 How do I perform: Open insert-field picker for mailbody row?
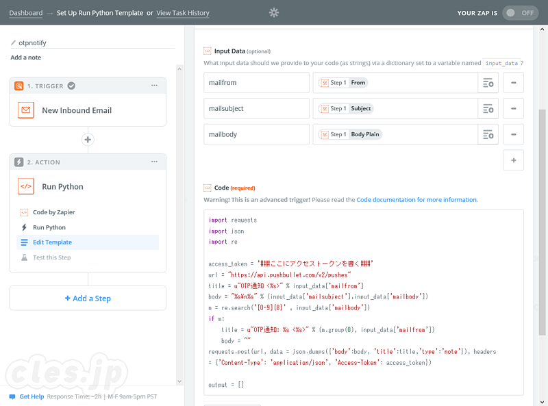488,134
